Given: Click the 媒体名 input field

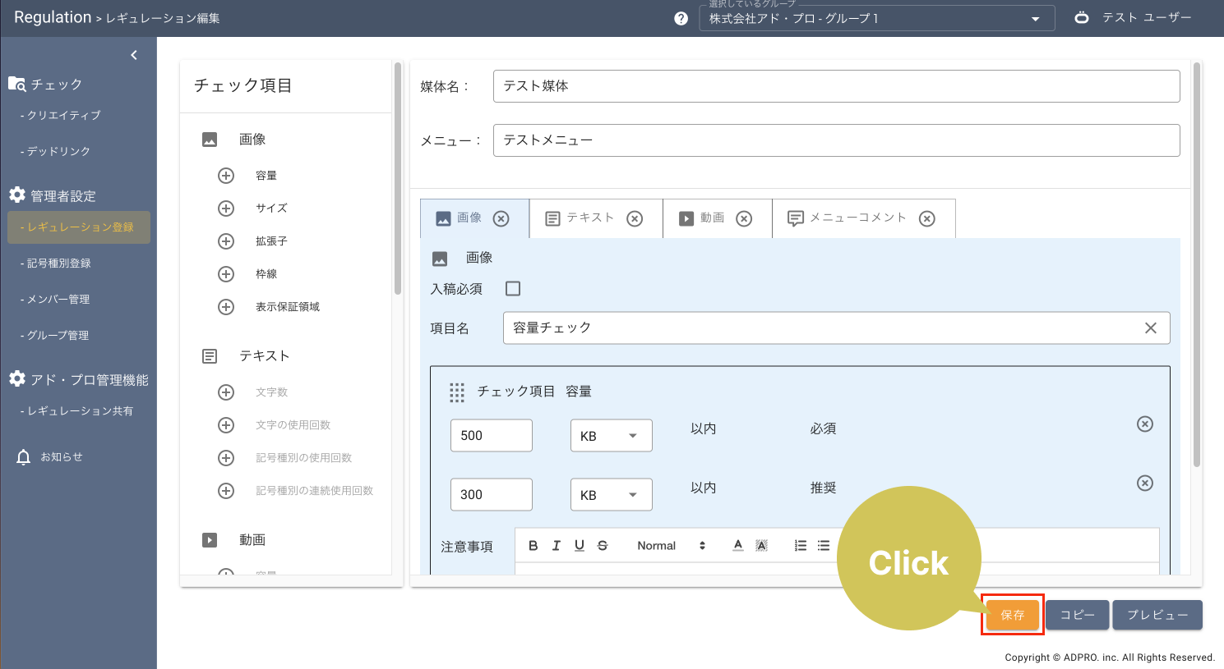Looking at the screenshot, I should [x=836, y=86].
